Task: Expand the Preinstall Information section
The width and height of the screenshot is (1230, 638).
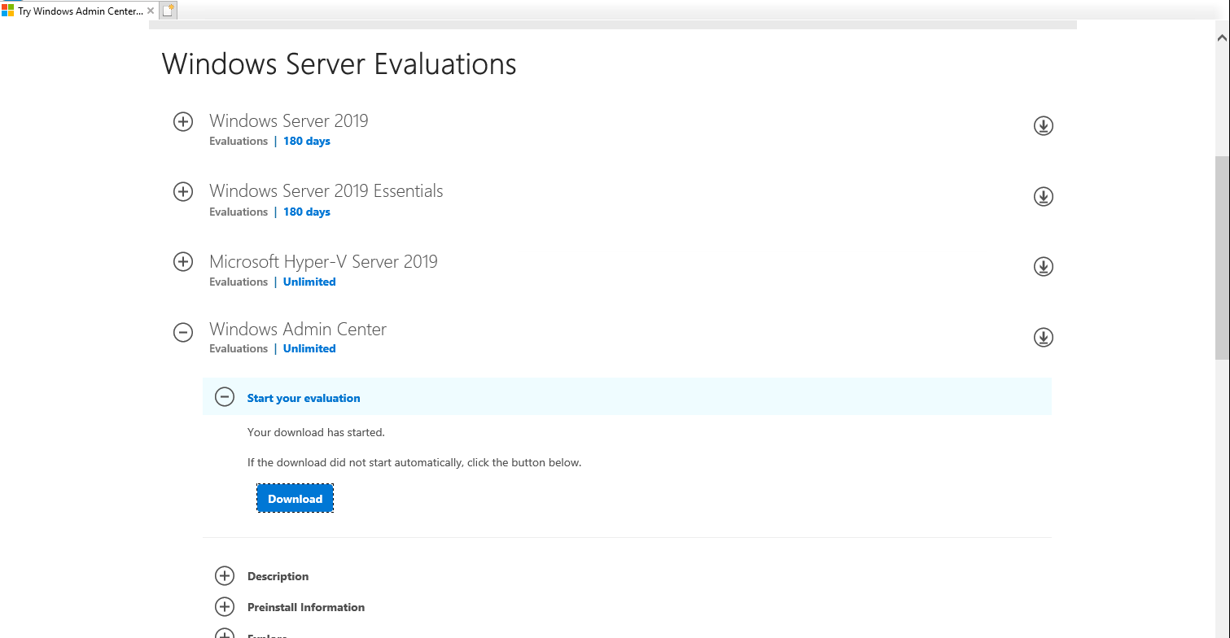Action: coord(224,607)
